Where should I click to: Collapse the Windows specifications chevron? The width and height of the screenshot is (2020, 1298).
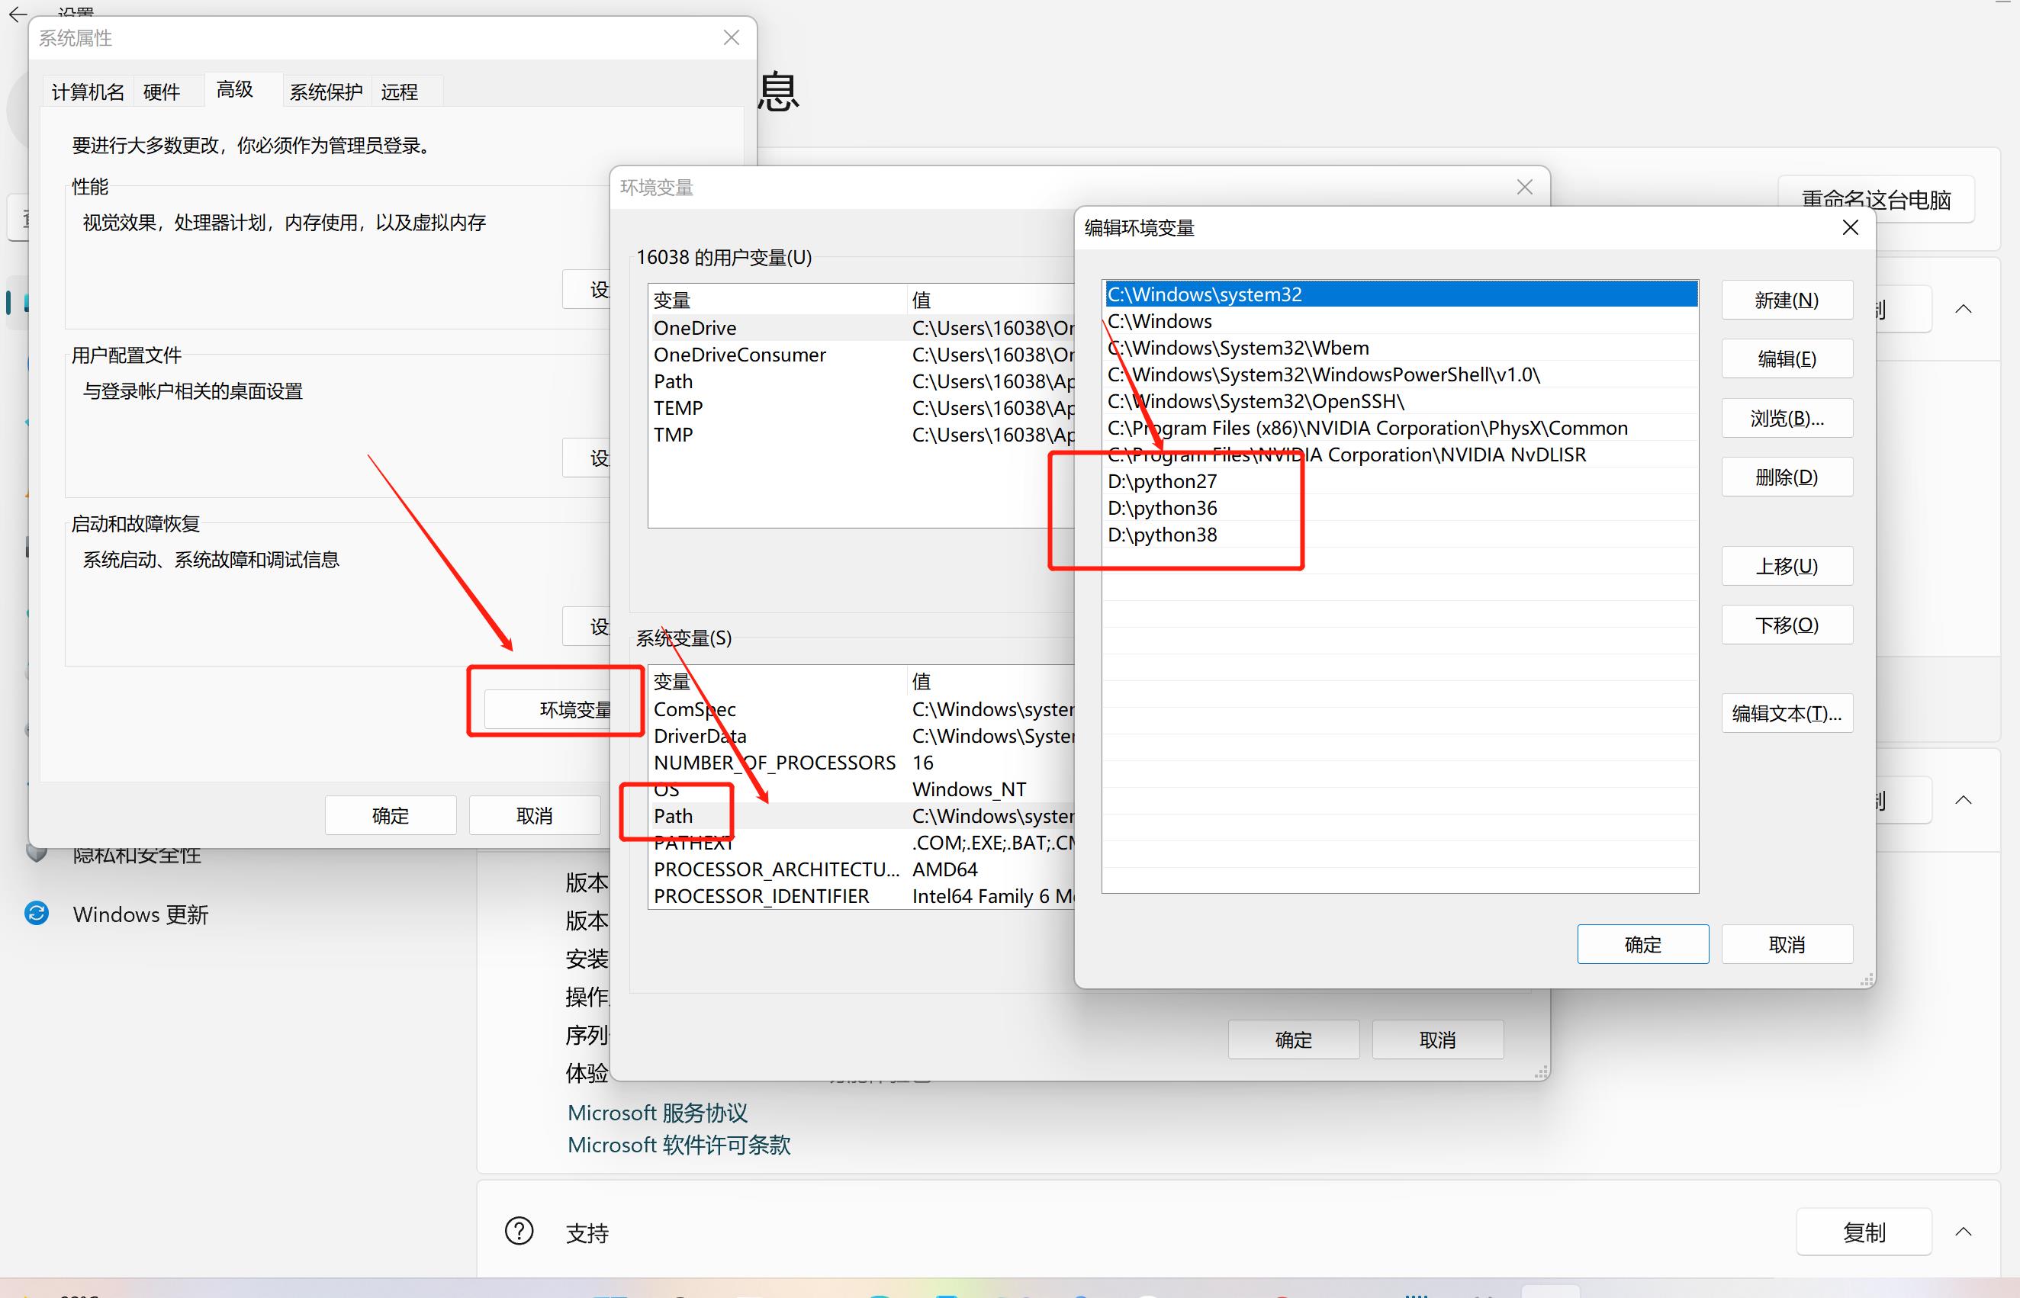(x=1963, y=799)
